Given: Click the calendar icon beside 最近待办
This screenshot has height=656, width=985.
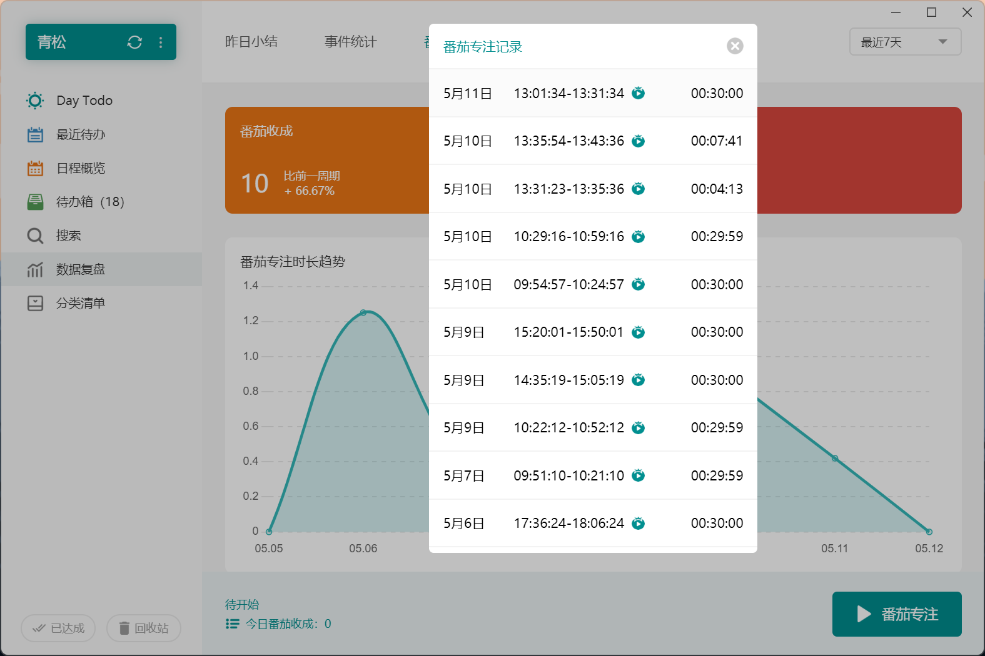Looking at the screenshot, I should click(x=35, y=134).
